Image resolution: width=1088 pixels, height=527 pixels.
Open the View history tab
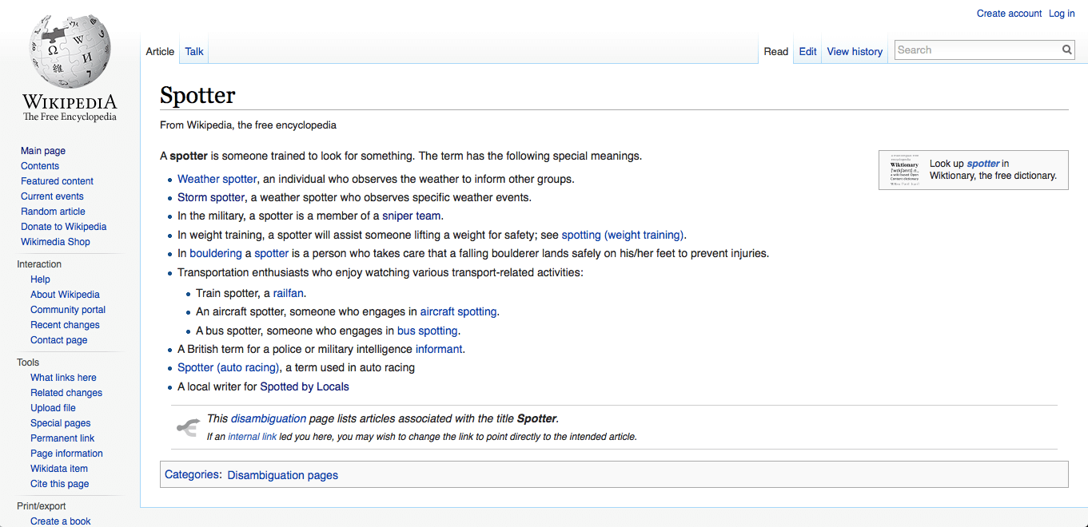(855, 51)
